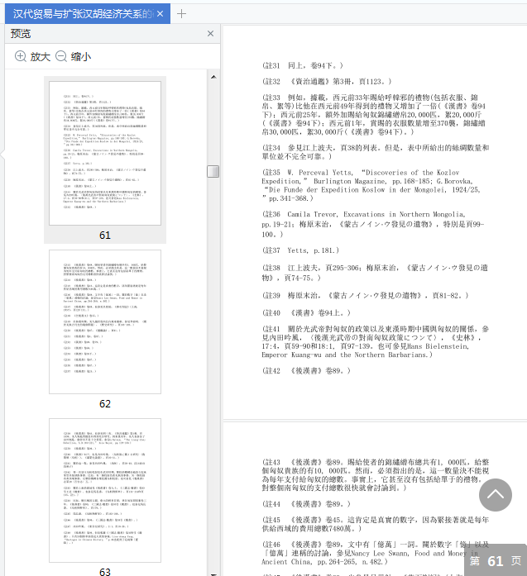Viewport: 527px width, 576px height.
Task: Click the thumbnail scrollbar up arrow
Action: click(213, 77)
